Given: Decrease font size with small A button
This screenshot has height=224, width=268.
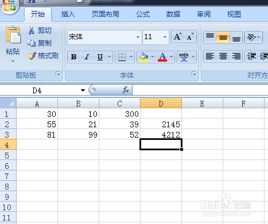Looking at the screenshot, I should click(190, 36).
